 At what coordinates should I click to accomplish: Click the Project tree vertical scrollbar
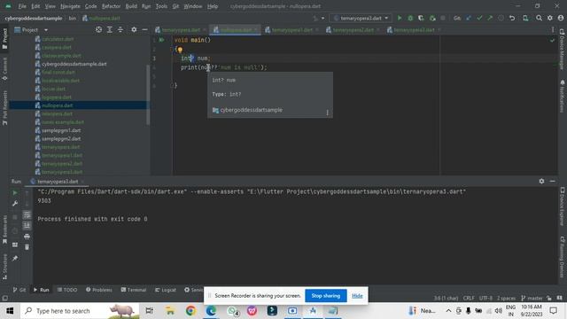[x=148, y=95]
